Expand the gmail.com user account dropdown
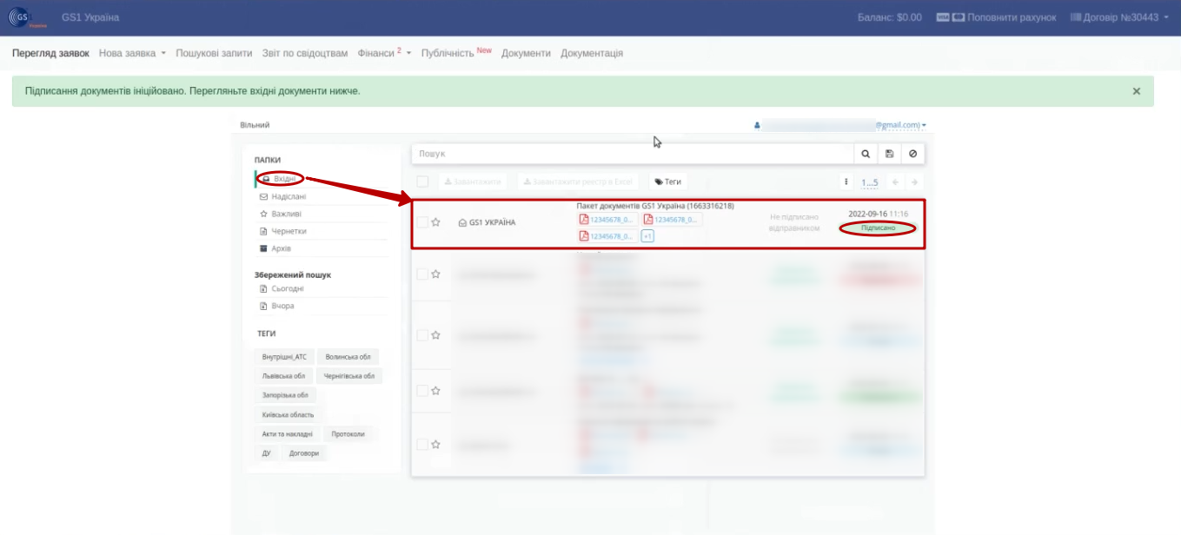Viewport: 1181px width, 535px height. coord(900,125)
